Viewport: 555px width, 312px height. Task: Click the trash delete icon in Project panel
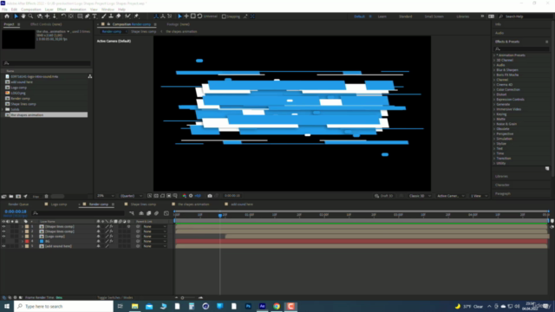coord(46,197)
